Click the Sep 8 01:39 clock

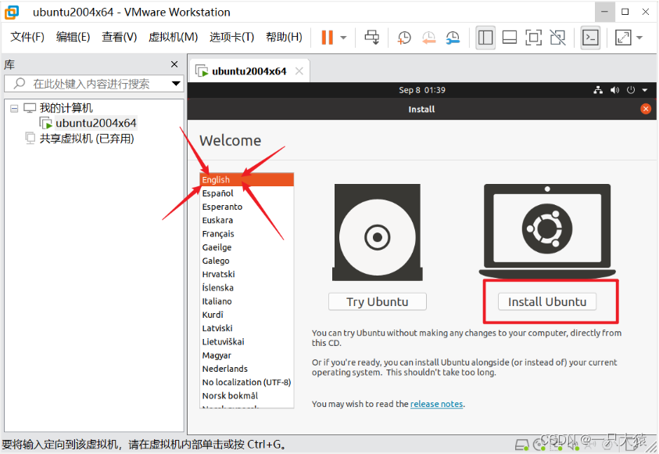coord(422,90)
